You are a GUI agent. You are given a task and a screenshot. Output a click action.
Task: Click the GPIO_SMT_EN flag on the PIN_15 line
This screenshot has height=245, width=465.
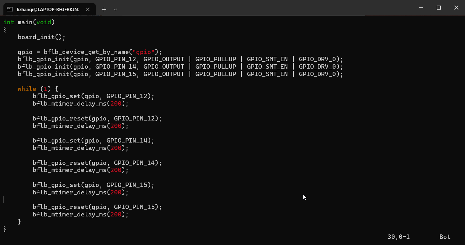tap(267, 74)
